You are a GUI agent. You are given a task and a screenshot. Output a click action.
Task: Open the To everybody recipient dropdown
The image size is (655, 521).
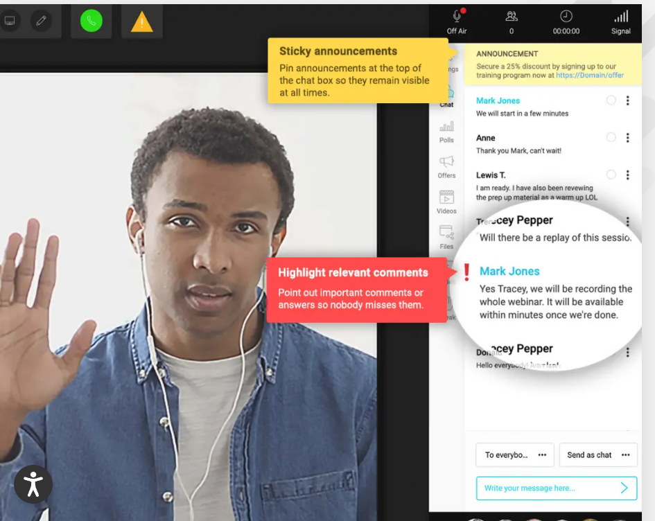[x=514, y=454]
